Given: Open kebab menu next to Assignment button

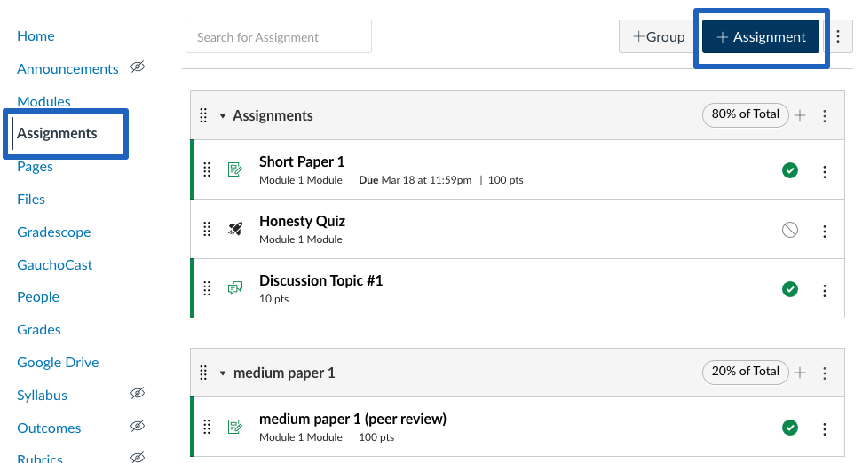Looking at the screenshot, I should click(838, 36).
